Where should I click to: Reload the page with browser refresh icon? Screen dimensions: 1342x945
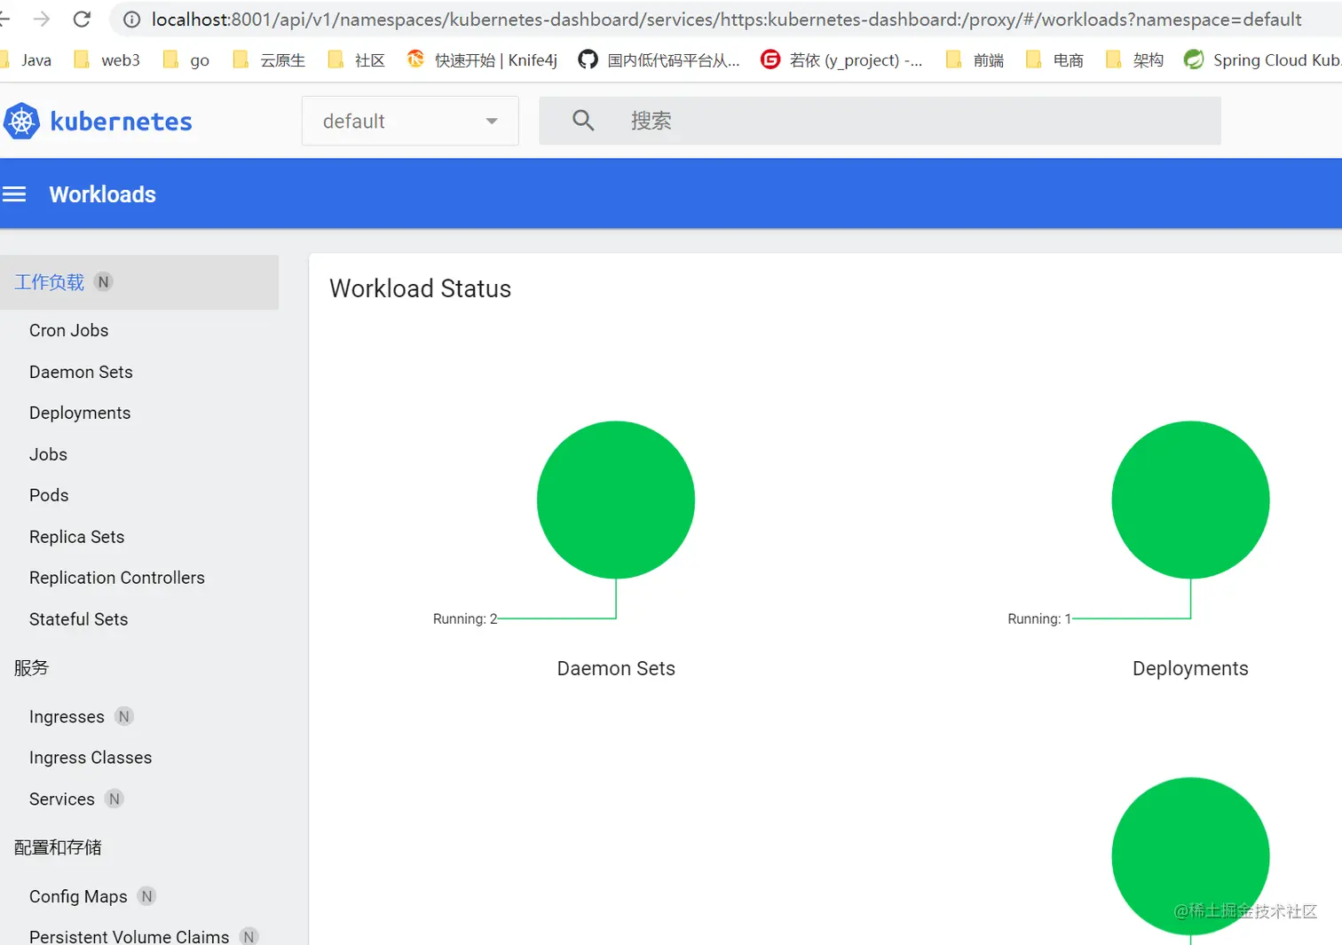[82, 19]
